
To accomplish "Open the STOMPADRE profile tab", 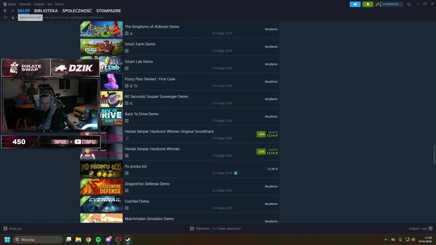I will tap(109, 11).
